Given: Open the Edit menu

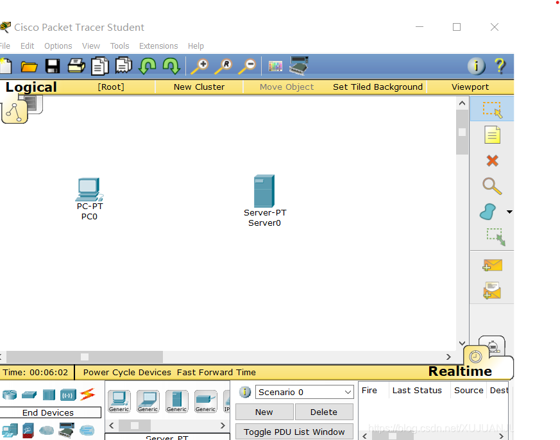Looking at the screenshot, I should point(27,46).
